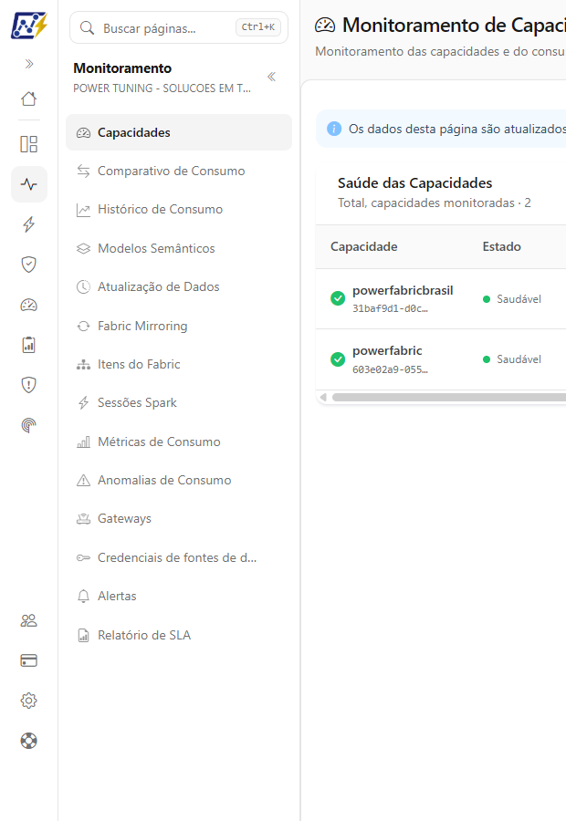Click the blue info icon in banner

(334, 129)
